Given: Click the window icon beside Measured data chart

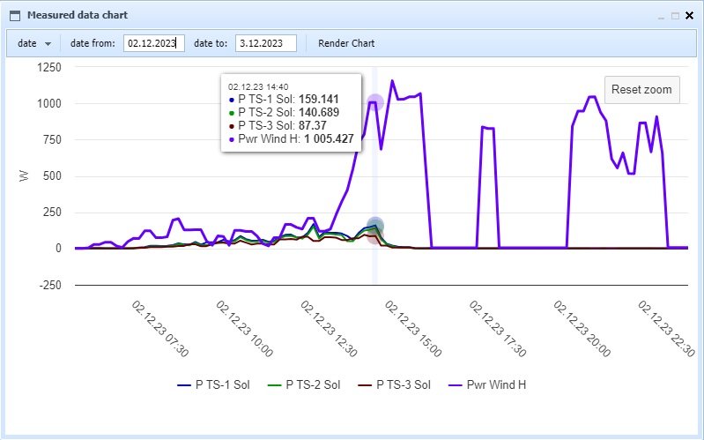Looking at the screenshot, I should pos(15,15).
